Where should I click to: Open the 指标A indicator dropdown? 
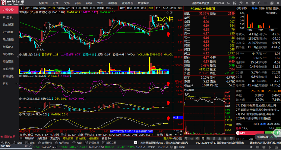23,135
